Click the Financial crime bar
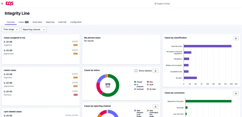This screenshot has height=117, width=242. tap(207, 46)
